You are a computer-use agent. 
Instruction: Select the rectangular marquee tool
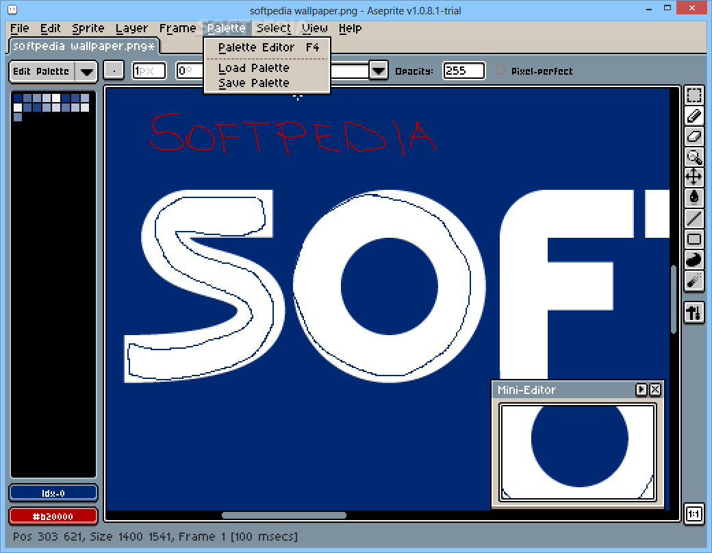694,95
